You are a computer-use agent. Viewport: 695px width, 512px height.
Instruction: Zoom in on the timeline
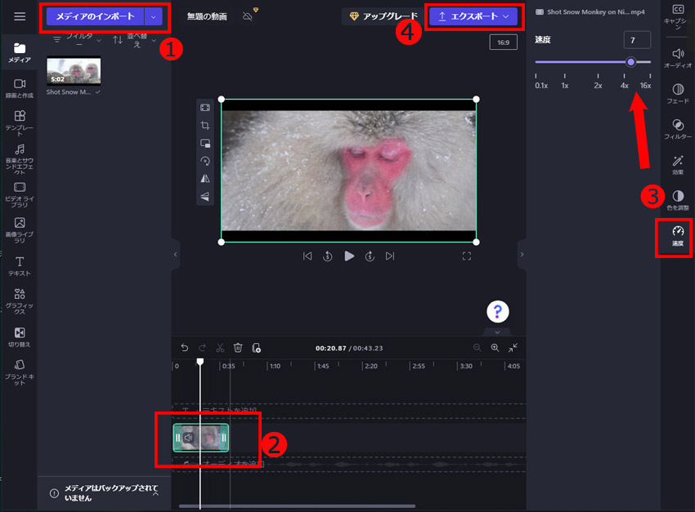click(x=495, y=348)
